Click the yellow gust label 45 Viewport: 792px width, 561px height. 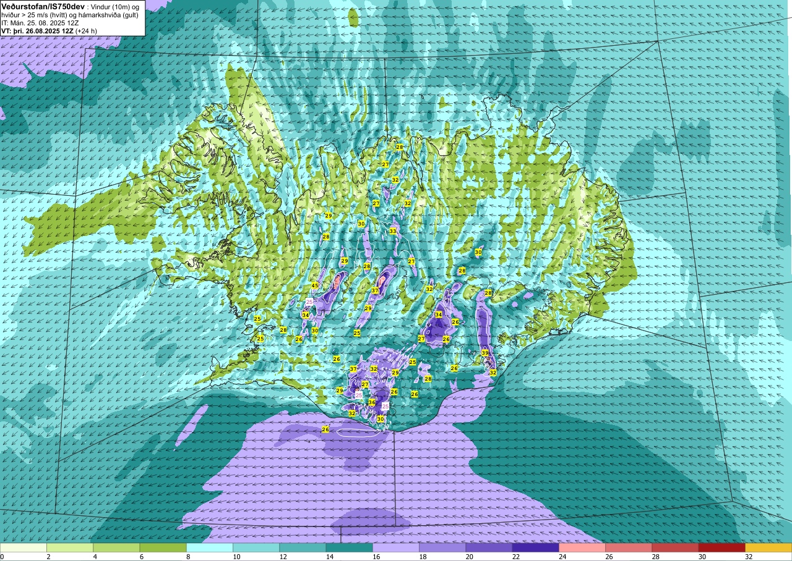point(315,285)
